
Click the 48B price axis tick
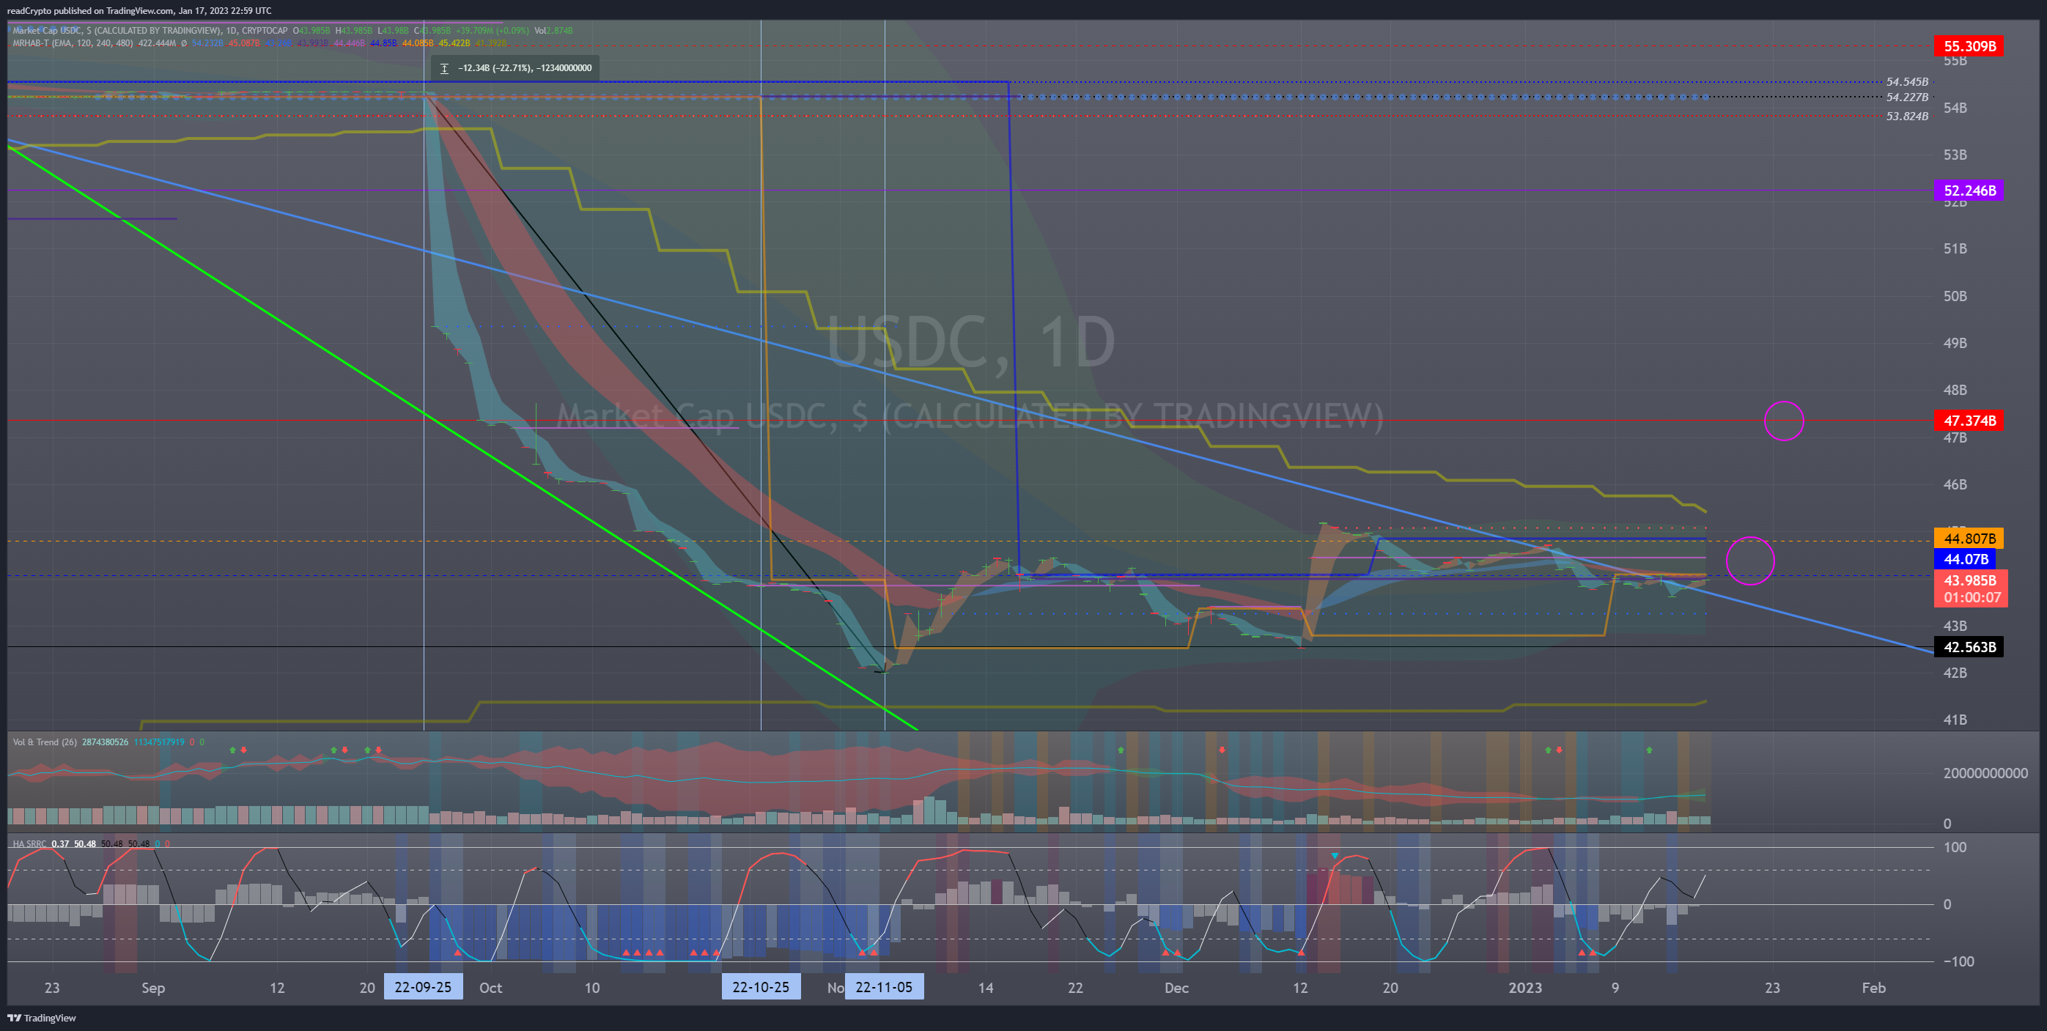click(1955, 390)
